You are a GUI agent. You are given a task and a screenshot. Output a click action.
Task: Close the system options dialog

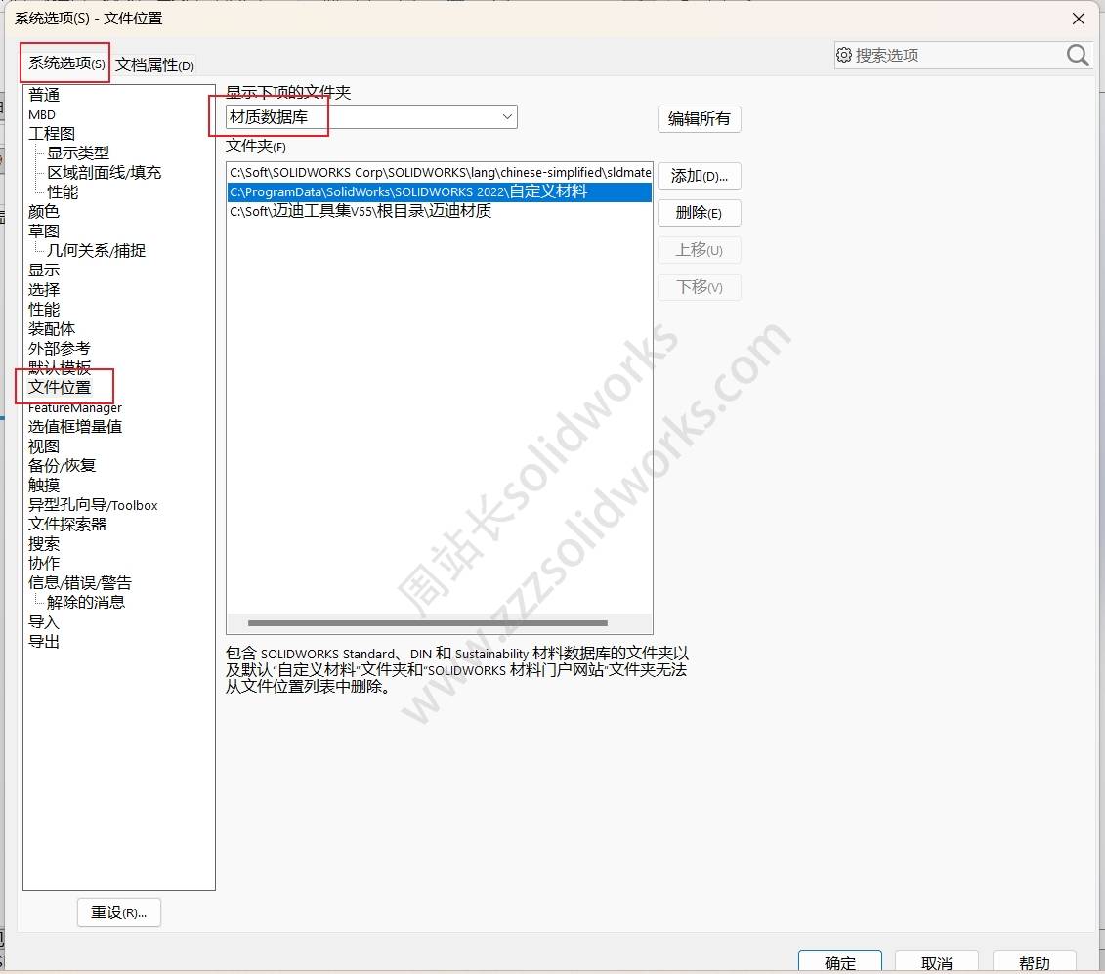1079,19
